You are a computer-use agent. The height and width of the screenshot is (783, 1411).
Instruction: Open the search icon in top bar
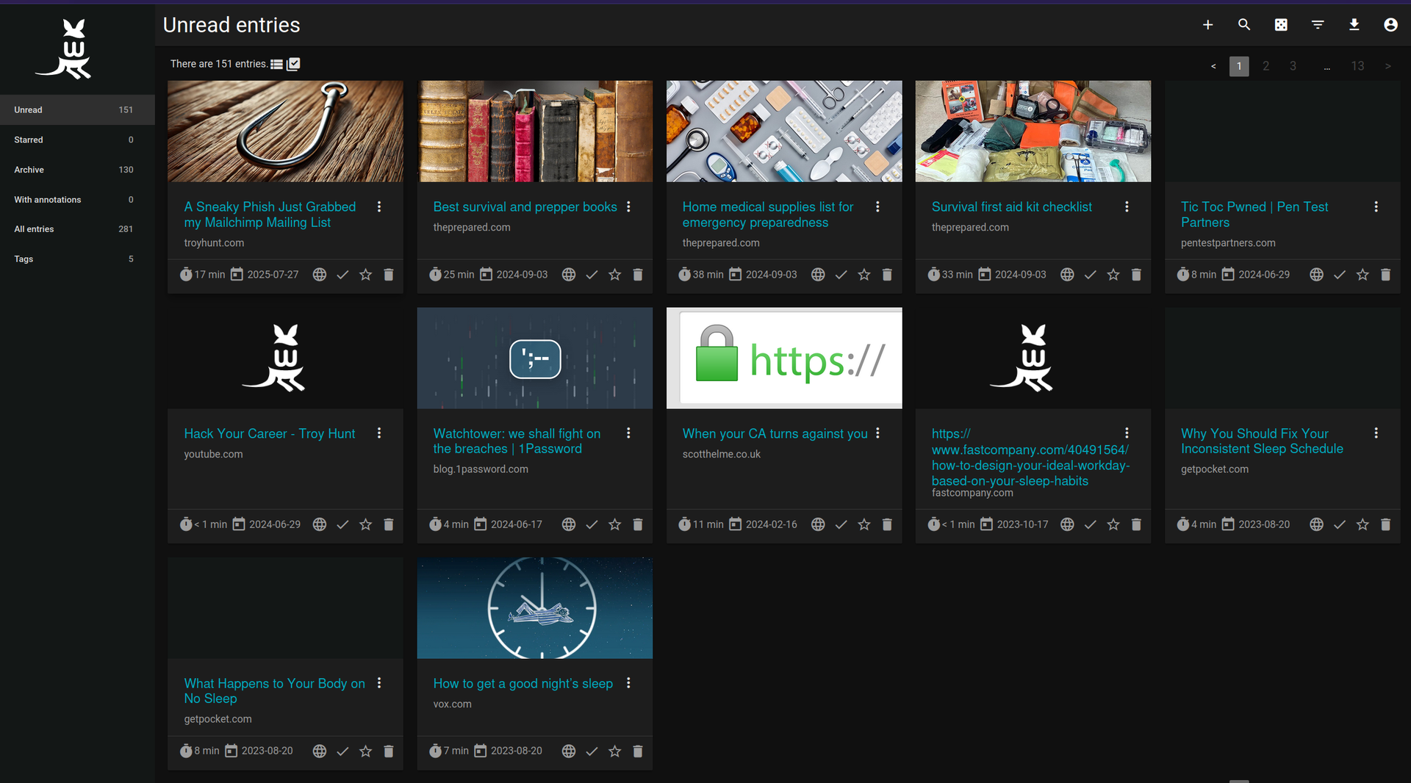[x=1244, y=25]
